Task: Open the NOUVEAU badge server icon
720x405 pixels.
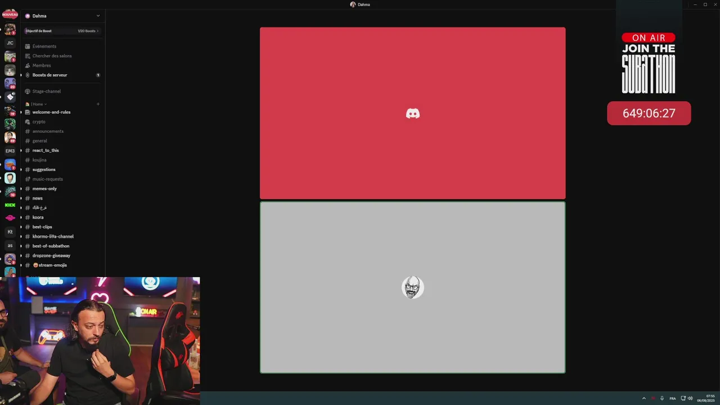Action: click(x=10, y=15)
